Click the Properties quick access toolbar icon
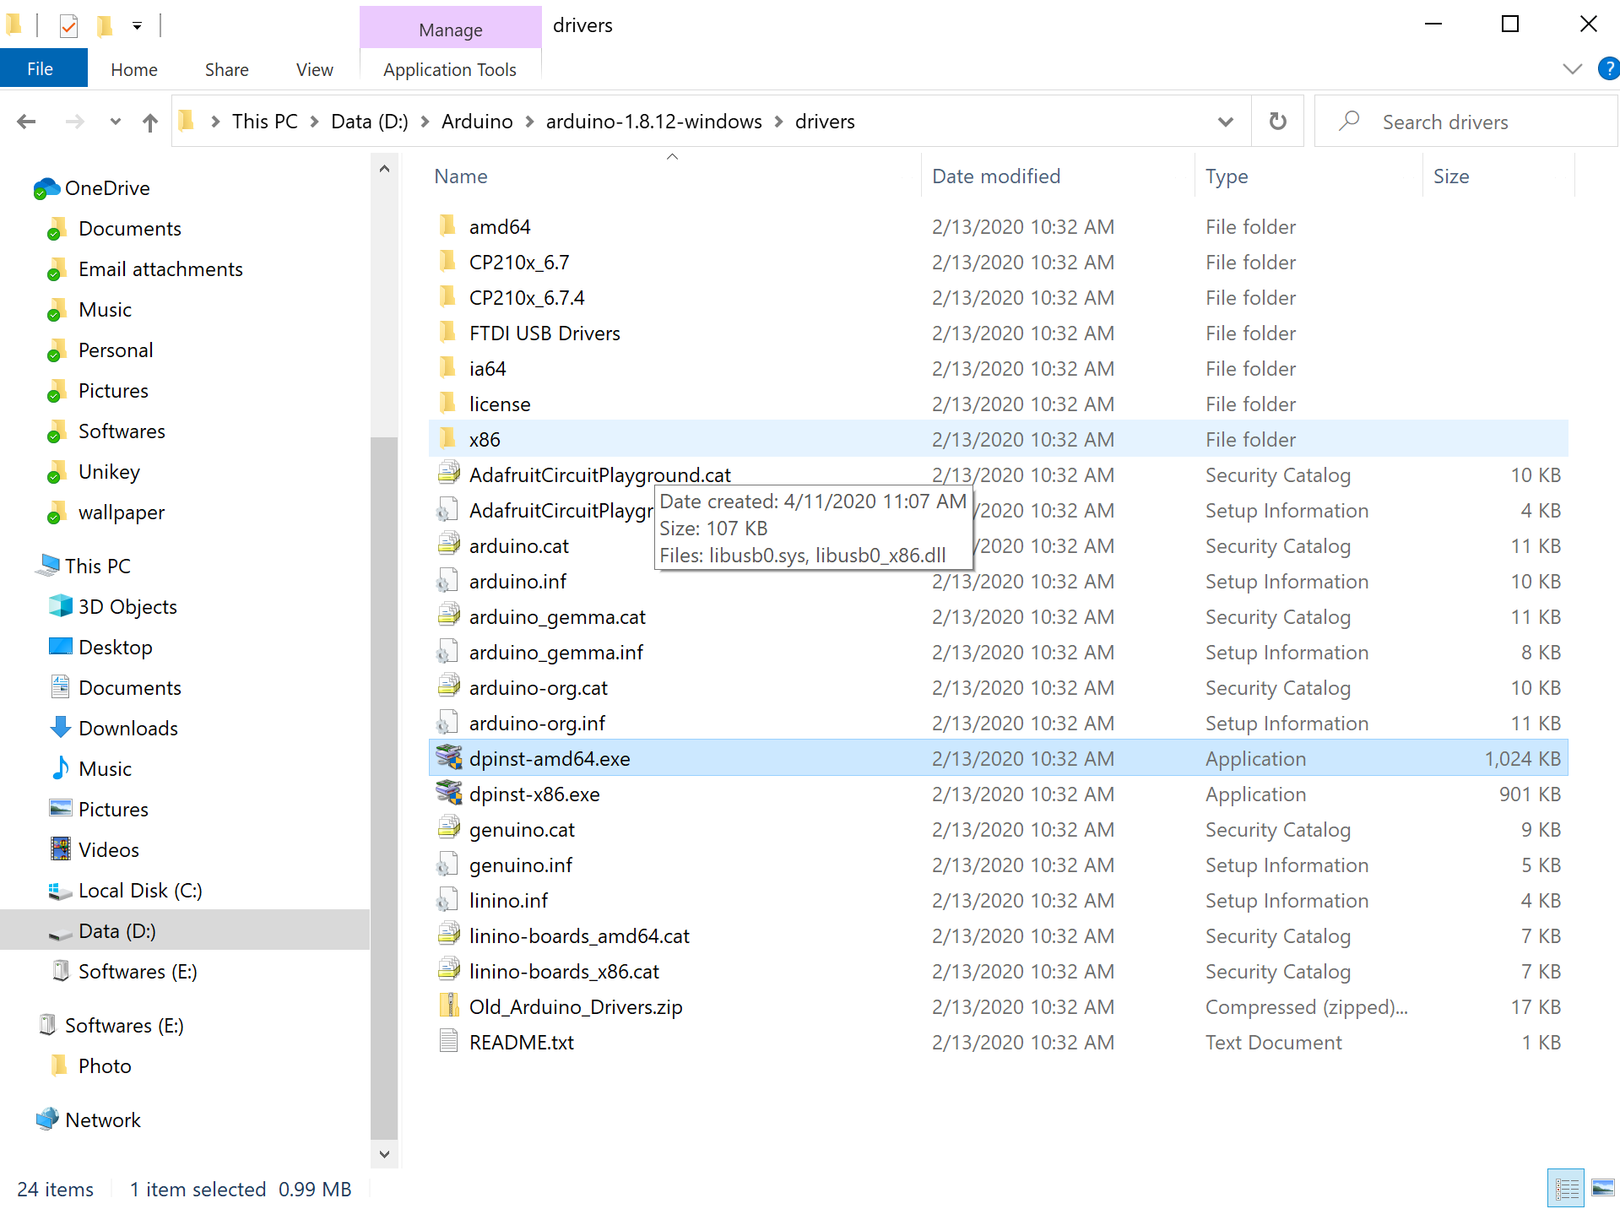This screenshot has width=1620, height=1209. [x=68, y=26]
